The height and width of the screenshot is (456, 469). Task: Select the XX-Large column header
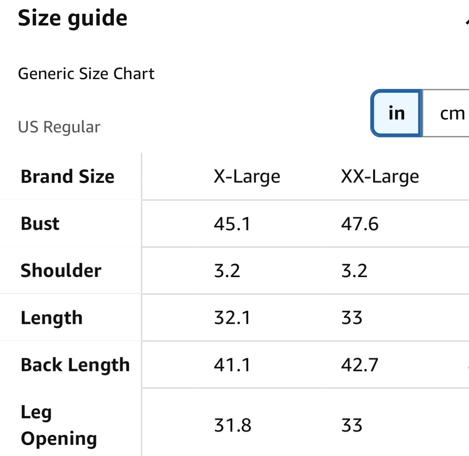[x=379, y=176]
